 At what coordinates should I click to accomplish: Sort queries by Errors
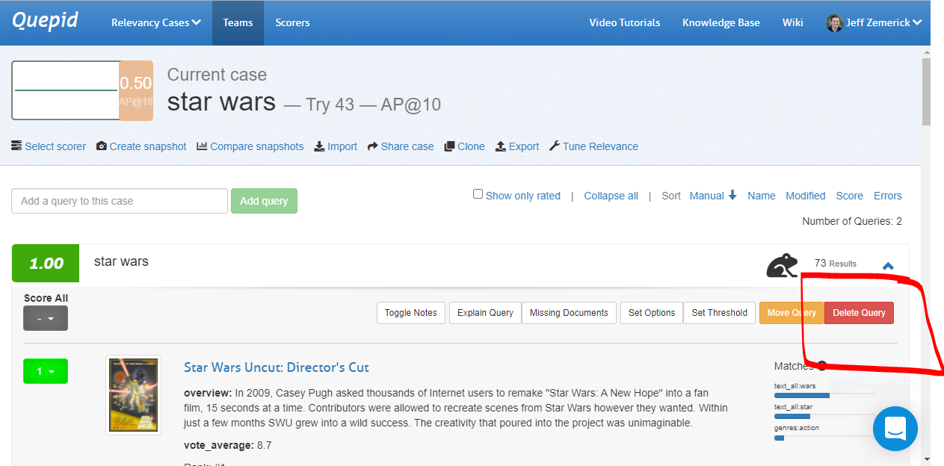click(x=888, y=196)
